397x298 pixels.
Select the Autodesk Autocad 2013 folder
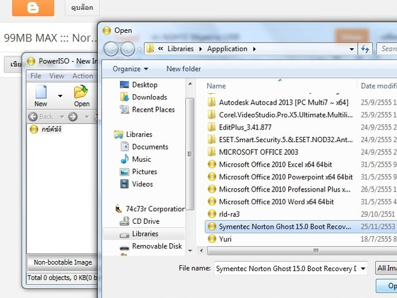[278, 102]
